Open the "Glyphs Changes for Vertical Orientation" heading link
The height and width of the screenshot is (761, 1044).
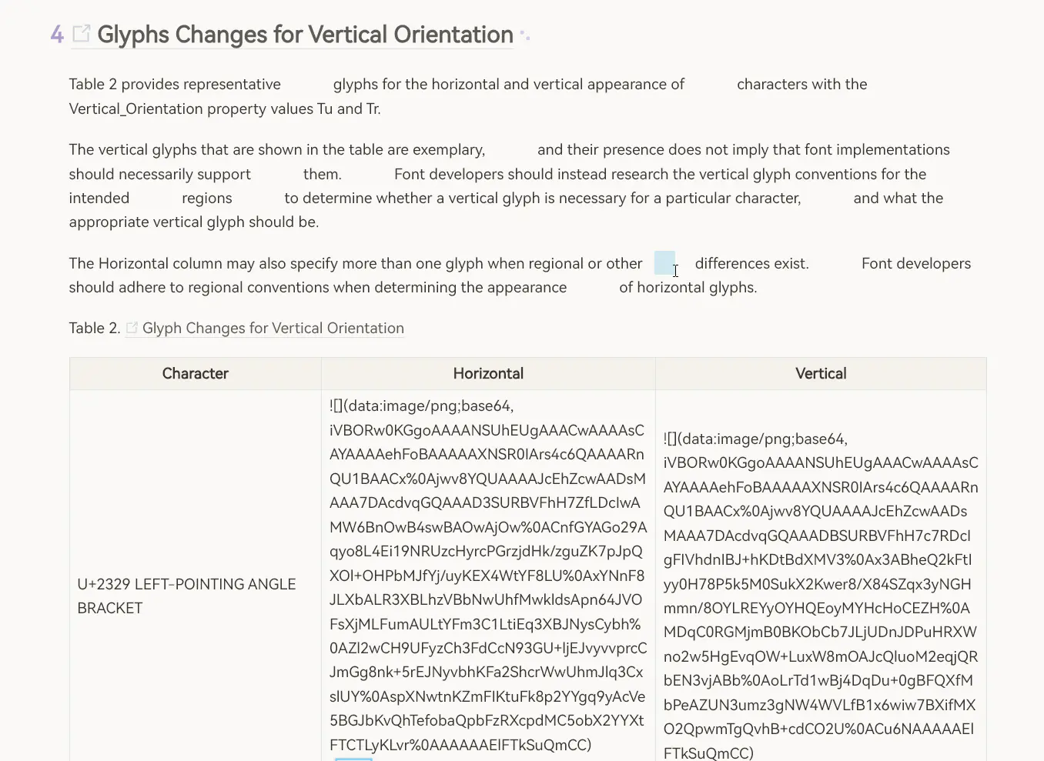point(305,35)
